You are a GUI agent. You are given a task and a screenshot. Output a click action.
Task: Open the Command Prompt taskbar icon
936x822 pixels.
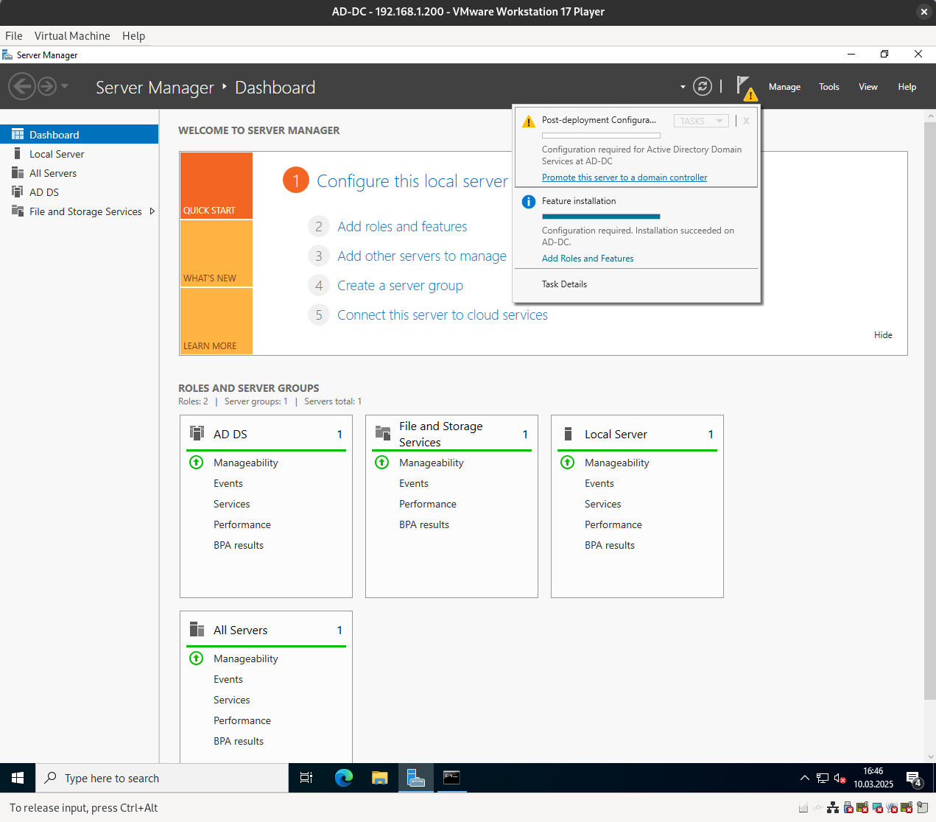[451, 778]
